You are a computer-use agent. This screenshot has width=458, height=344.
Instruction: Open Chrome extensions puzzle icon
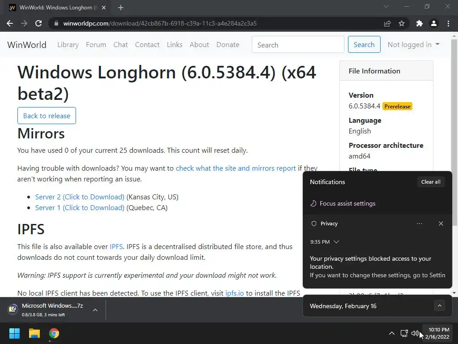(x=420, y=23)
